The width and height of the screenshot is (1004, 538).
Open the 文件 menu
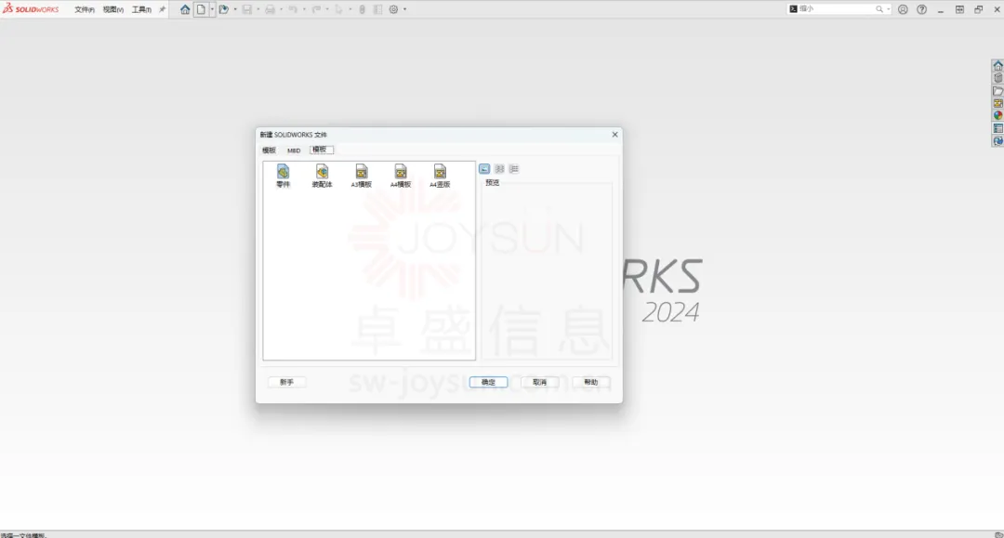click(x=84, y=9)
